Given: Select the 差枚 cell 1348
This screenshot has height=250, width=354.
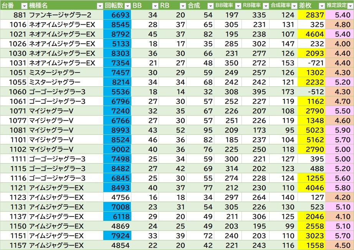Looking at the screenshot, I should 311,120.
